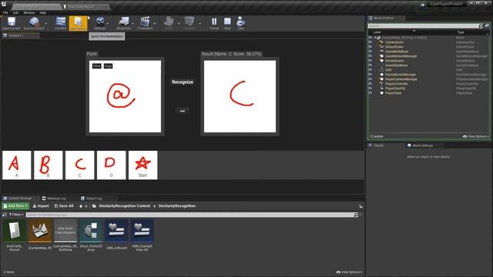Image resolution: width=493 pixels, height=277 pixels.
Task: Toggle visibility of HUD actor
Action: coord(370,70)
